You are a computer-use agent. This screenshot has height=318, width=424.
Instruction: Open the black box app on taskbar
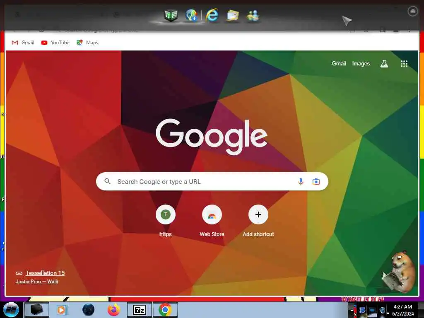pyautogui.click(x=36, y=310)
